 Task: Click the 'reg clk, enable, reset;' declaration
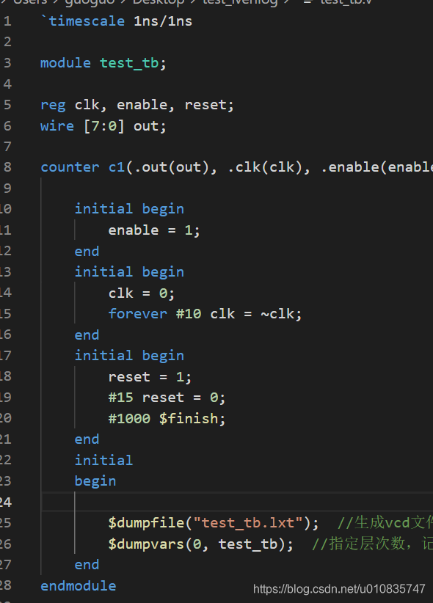pyautogui.click(x=137, y=105)
